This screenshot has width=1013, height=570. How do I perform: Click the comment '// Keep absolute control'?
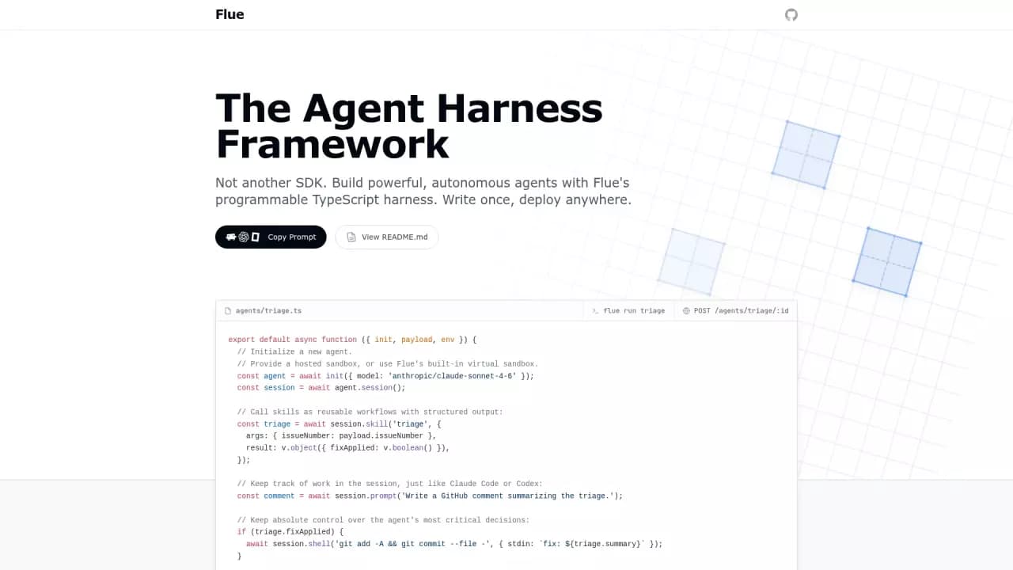383,520
